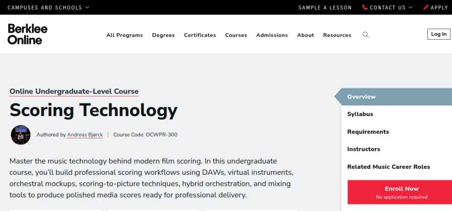The image size is (452, 211).
Task: Click the red phone icon beside Contact Us
Action: [x=365, y=8]
